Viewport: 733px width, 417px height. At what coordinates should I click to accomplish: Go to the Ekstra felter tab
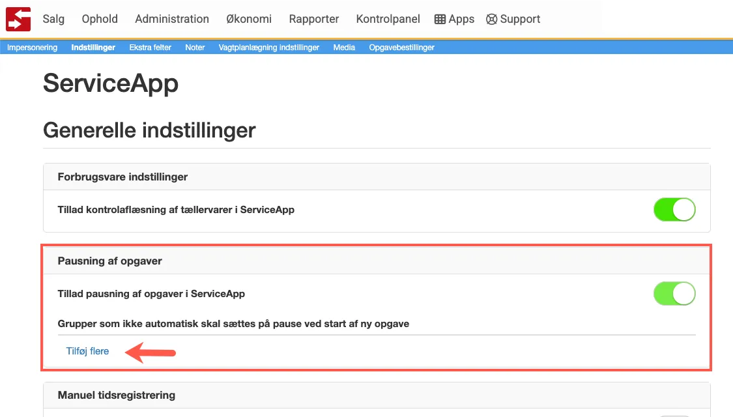(x=150, y=48)
